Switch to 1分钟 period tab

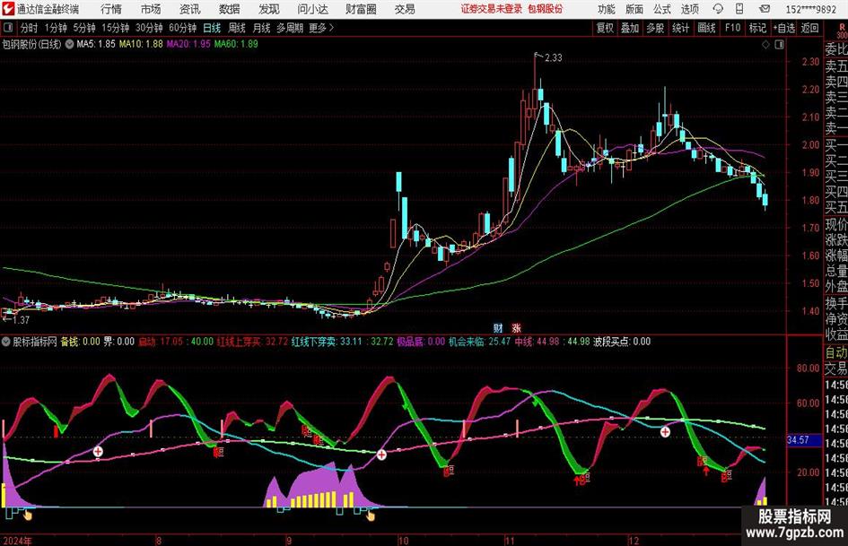coord(56,28)
